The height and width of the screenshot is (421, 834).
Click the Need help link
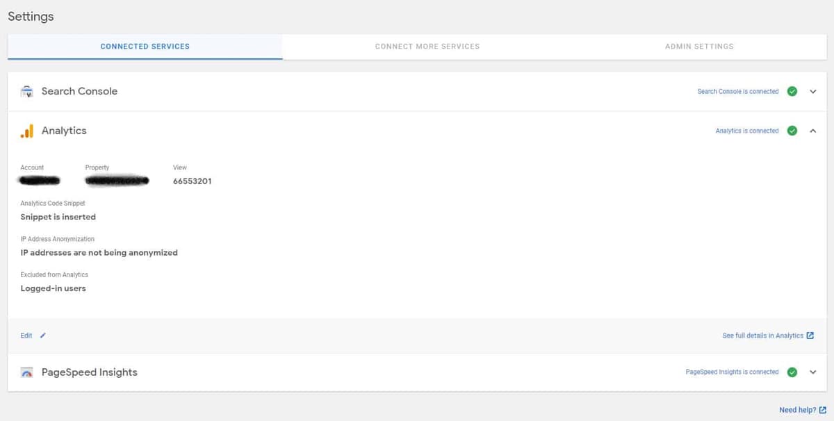coord(798,410)
